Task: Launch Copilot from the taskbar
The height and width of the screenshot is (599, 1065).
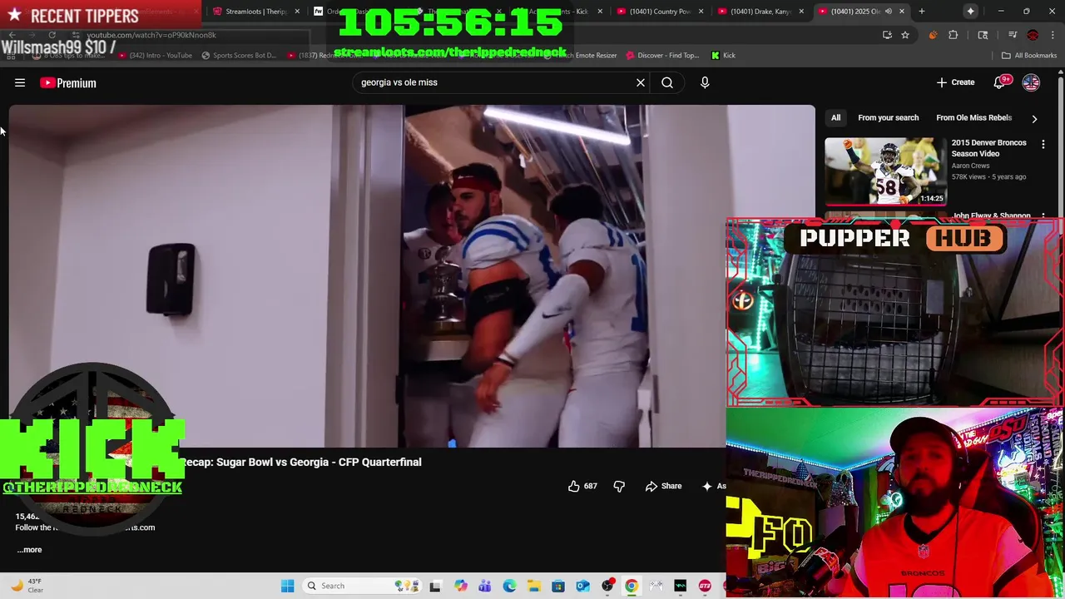Action: (460, 587)
